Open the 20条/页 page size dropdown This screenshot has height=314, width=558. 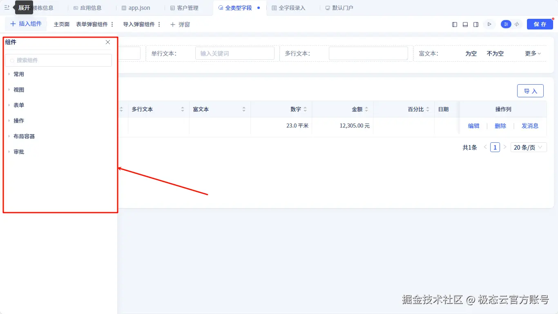pyautogui.click(x=529, y=147)
